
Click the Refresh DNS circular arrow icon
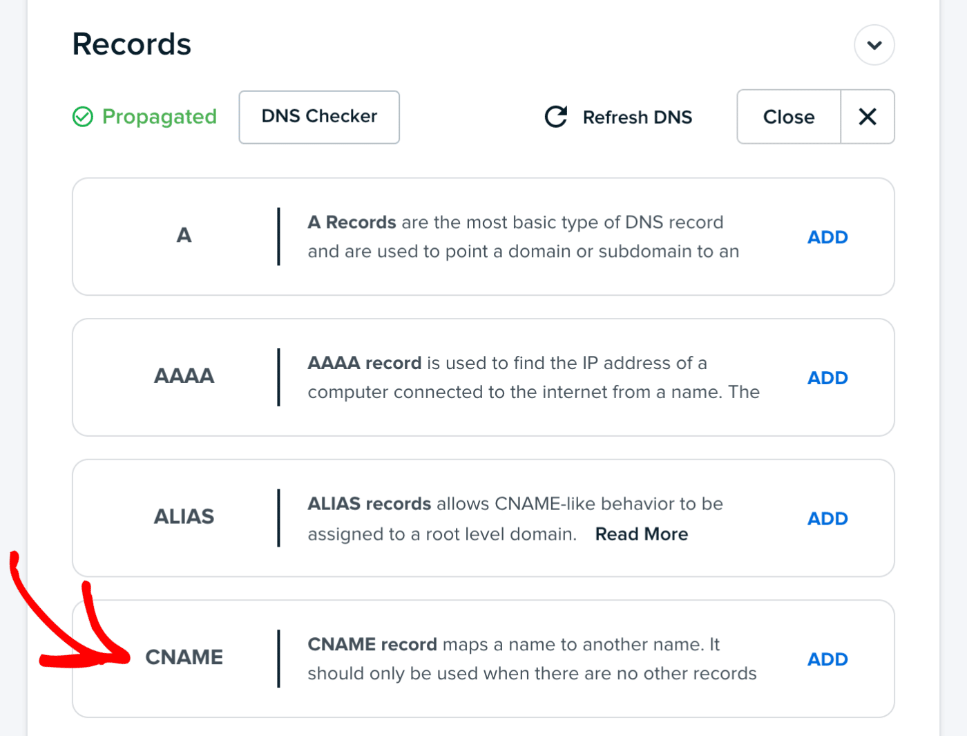click(555, 117)
